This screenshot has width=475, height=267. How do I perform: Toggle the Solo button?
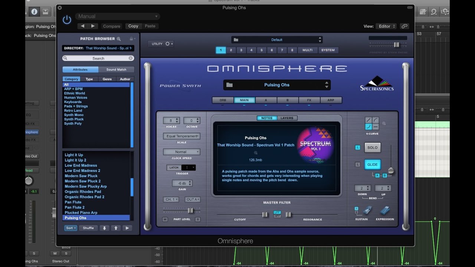[372, 148]
